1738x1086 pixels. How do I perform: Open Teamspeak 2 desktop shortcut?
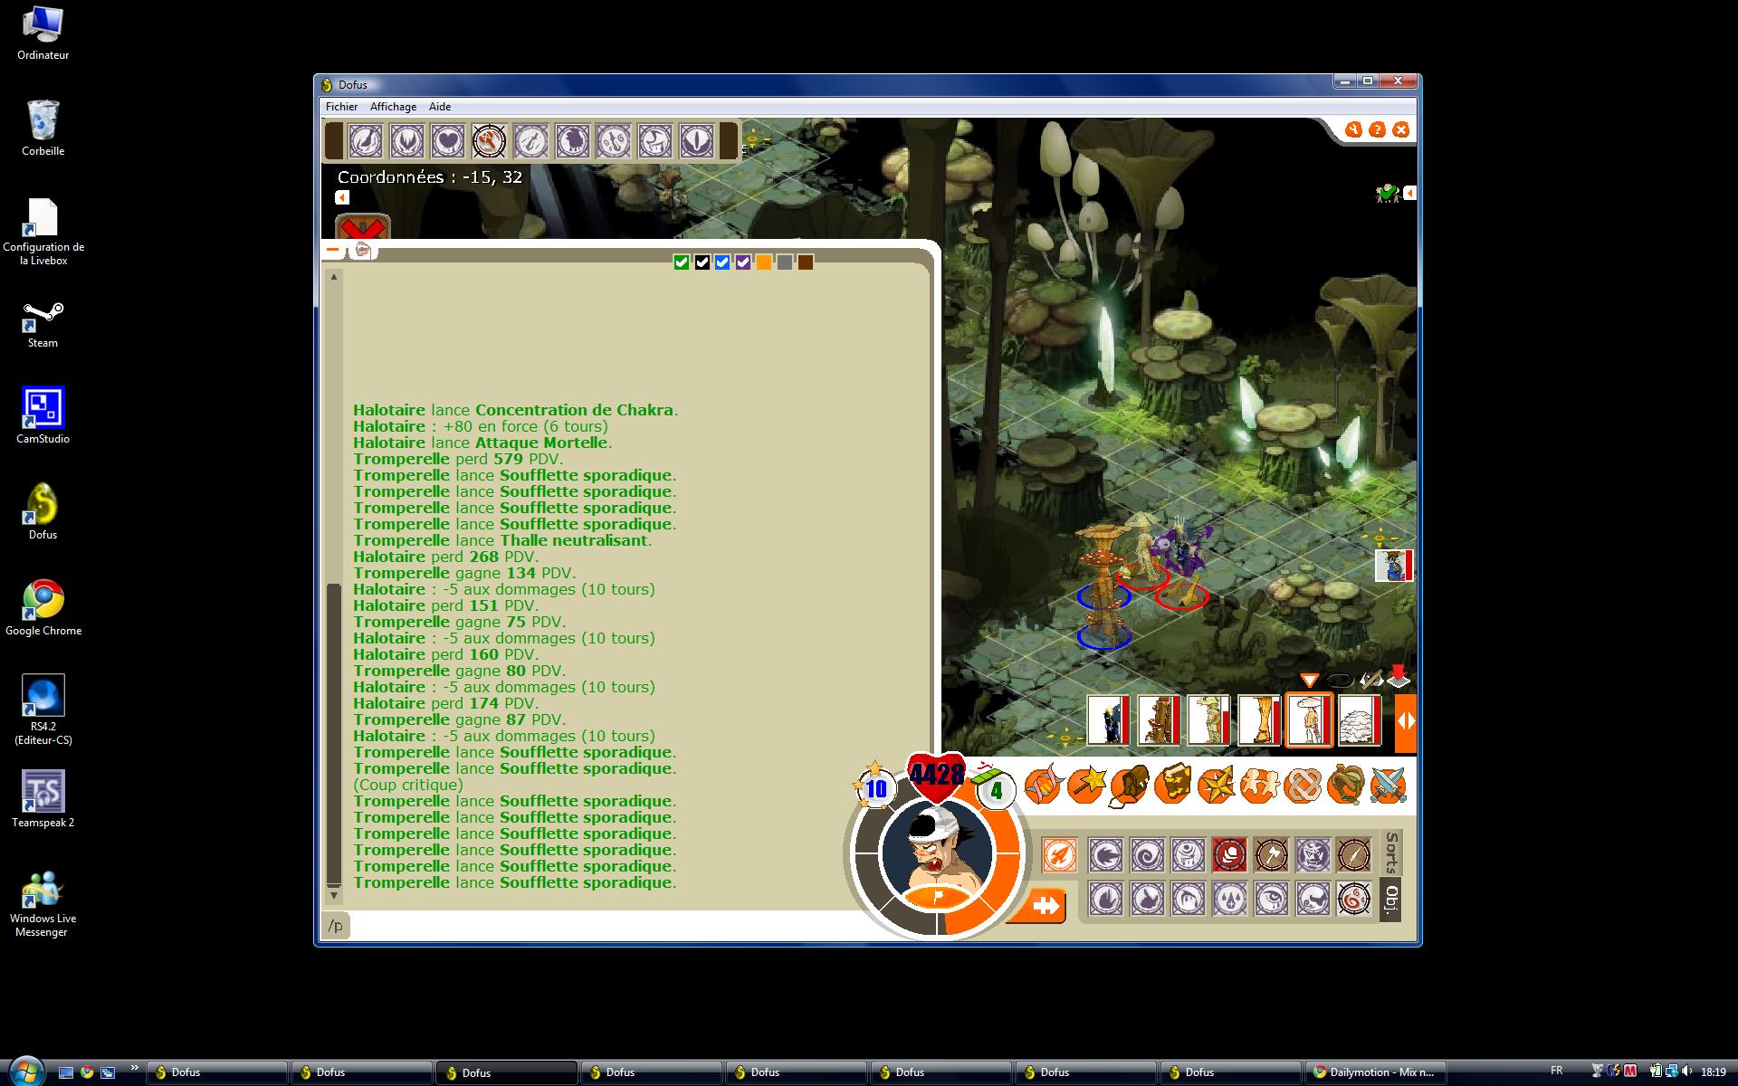pos(43,799)
